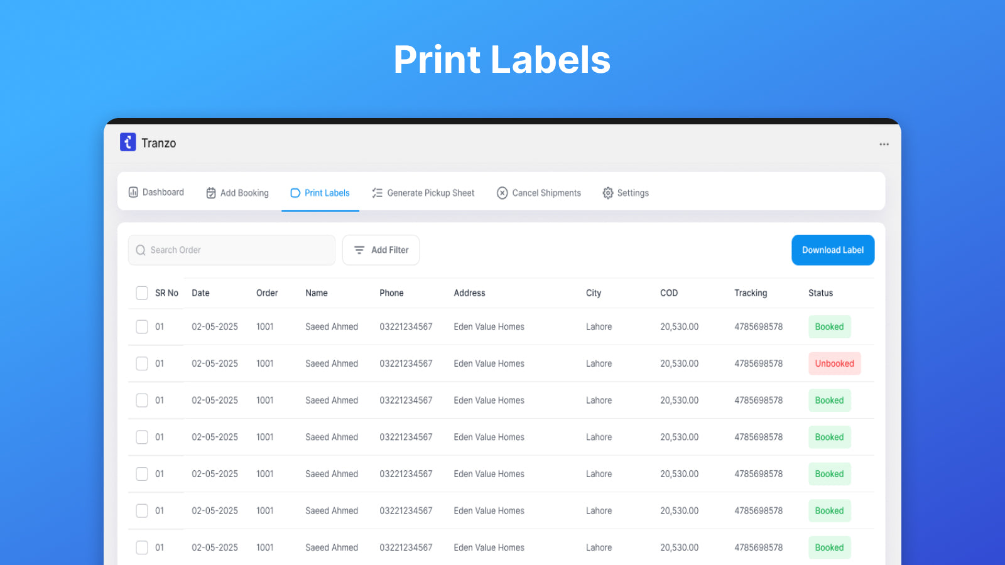Viewport: 1005px width, 565px height.
Task: Check the fifth row's checkbox
Action: click(142, 474)
